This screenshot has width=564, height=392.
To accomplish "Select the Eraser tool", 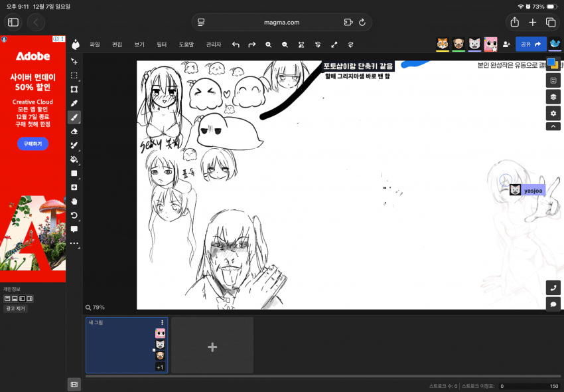I will (74, 132).
